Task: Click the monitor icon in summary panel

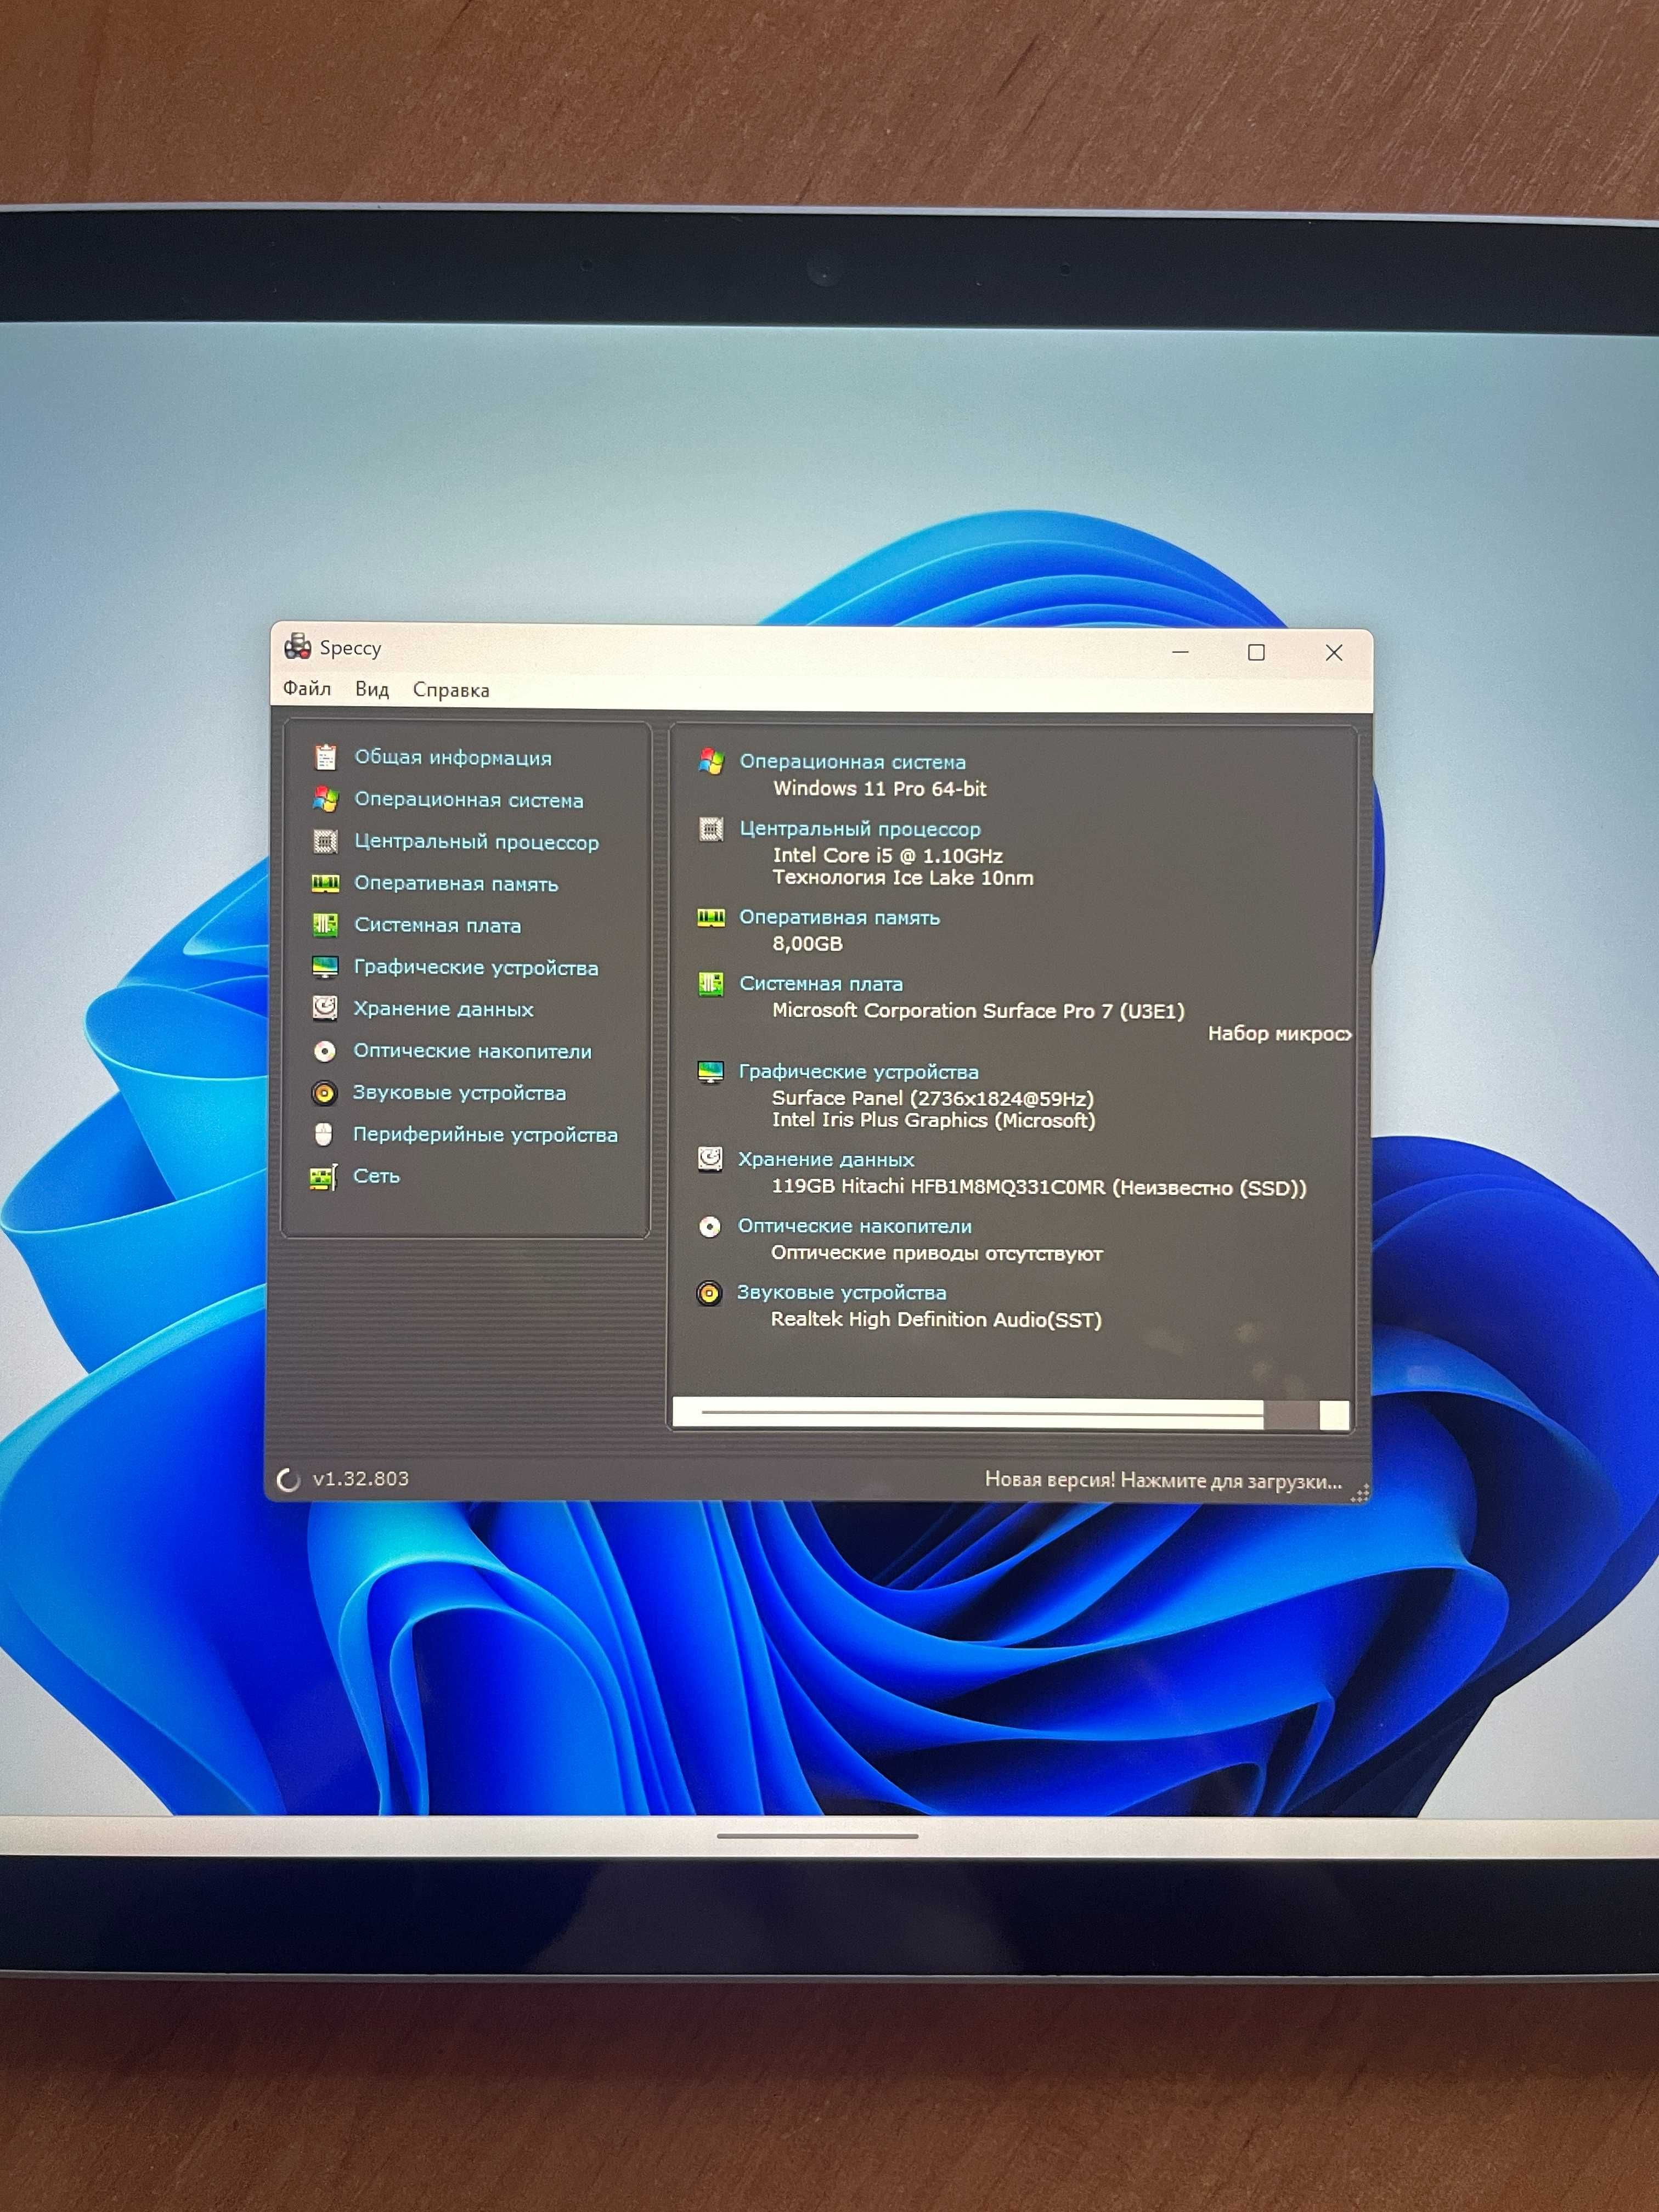Action: tap(710, 1072)
